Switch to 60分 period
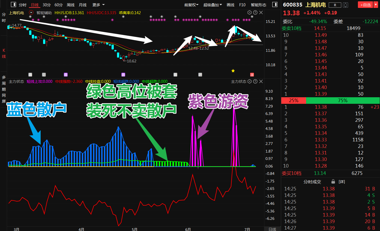Image resolution: width=380 pixels, height=231 pixels. (58, 5)
